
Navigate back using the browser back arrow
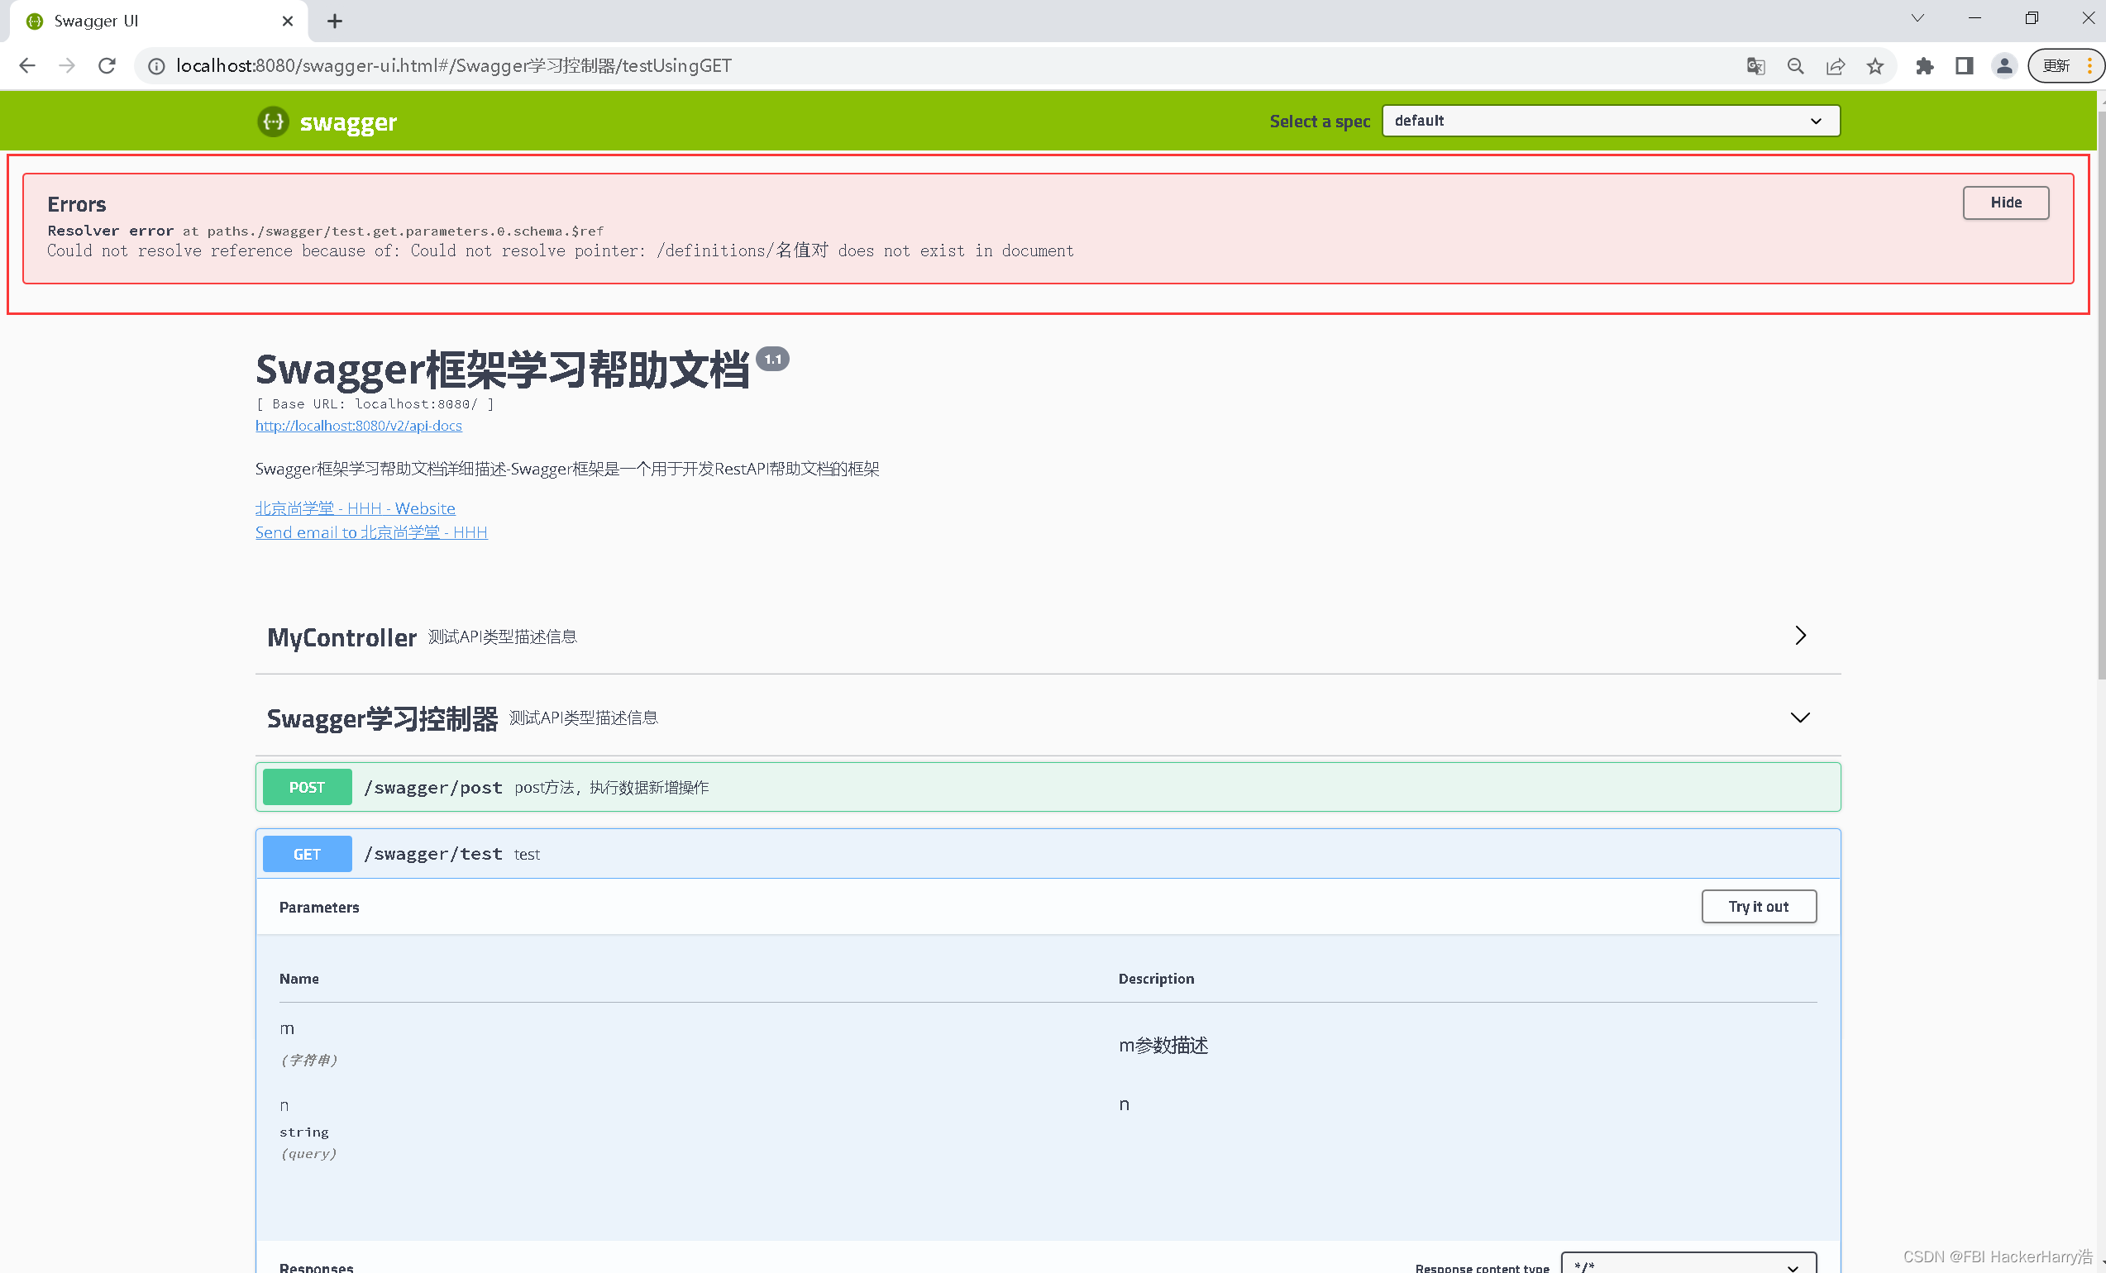(27, 65)
